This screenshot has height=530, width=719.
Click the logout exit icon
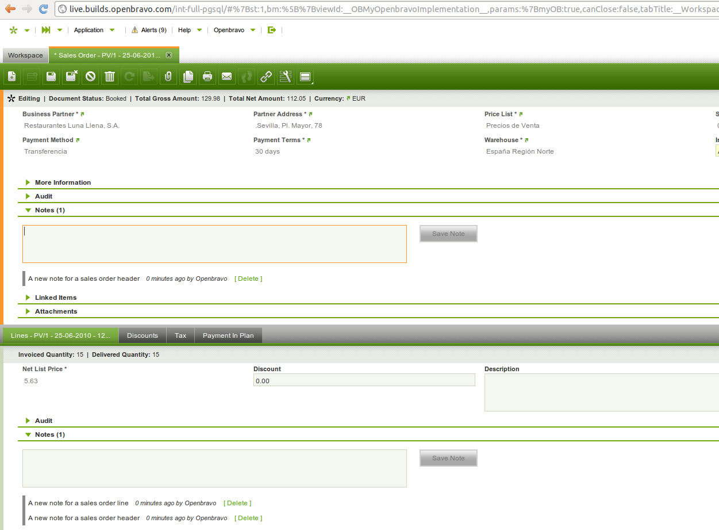click(272, 30)
